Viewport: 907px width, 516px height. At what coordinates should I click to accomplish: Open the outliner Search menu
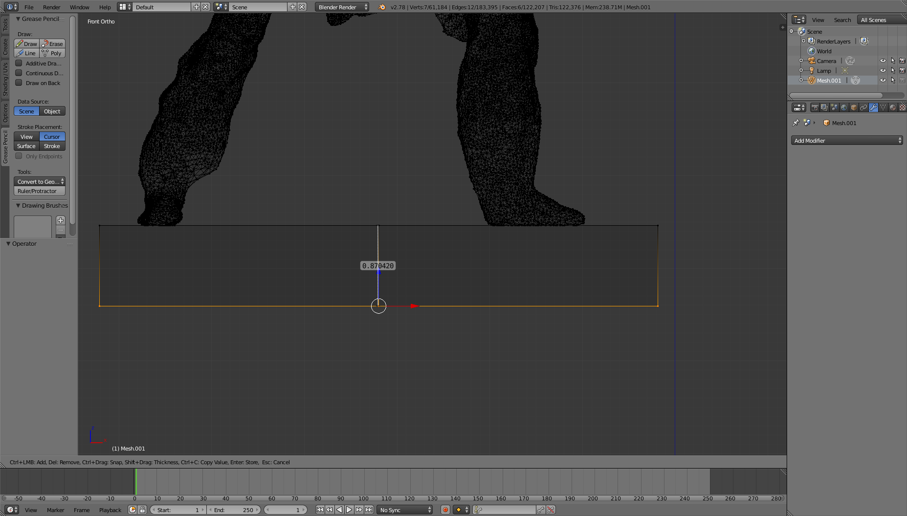click(x=842, y=20)
